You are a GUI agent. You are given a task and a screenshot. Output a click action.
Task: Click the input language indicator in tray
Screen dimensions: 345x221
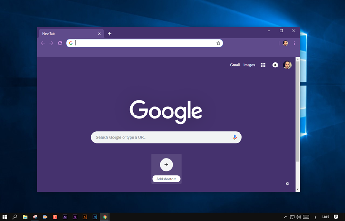(315, 217)
